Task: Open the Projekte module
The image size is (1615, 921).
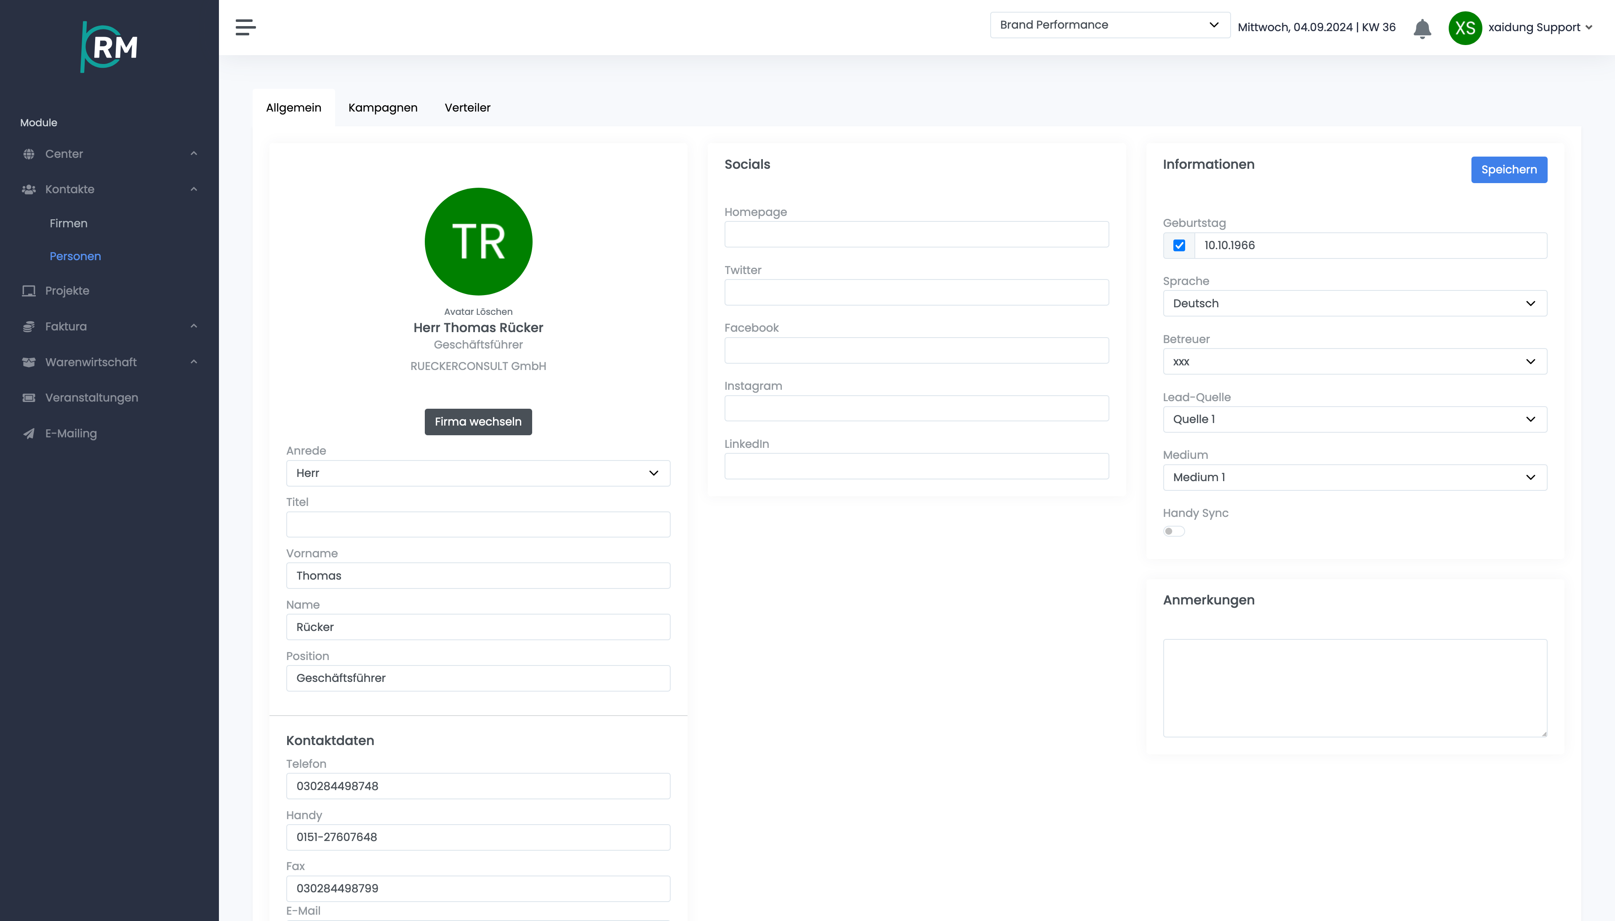Action: click(67, 291)
